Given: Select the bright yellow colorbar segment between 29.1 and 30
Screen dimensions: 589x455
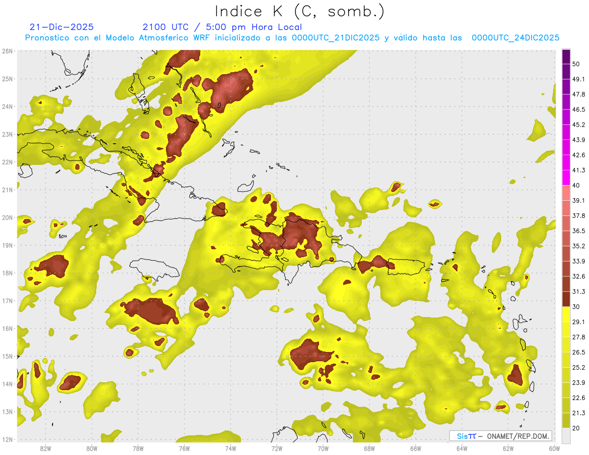Looking at the screenshot, I should 566,314.
